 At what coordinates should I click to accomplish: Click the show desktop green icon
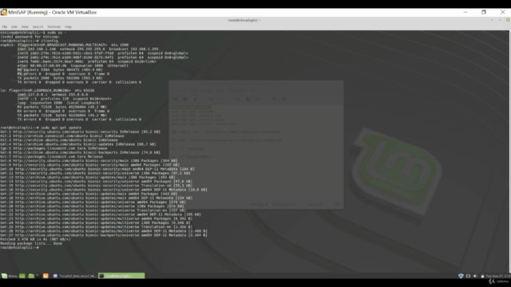[x=22, y=276]
